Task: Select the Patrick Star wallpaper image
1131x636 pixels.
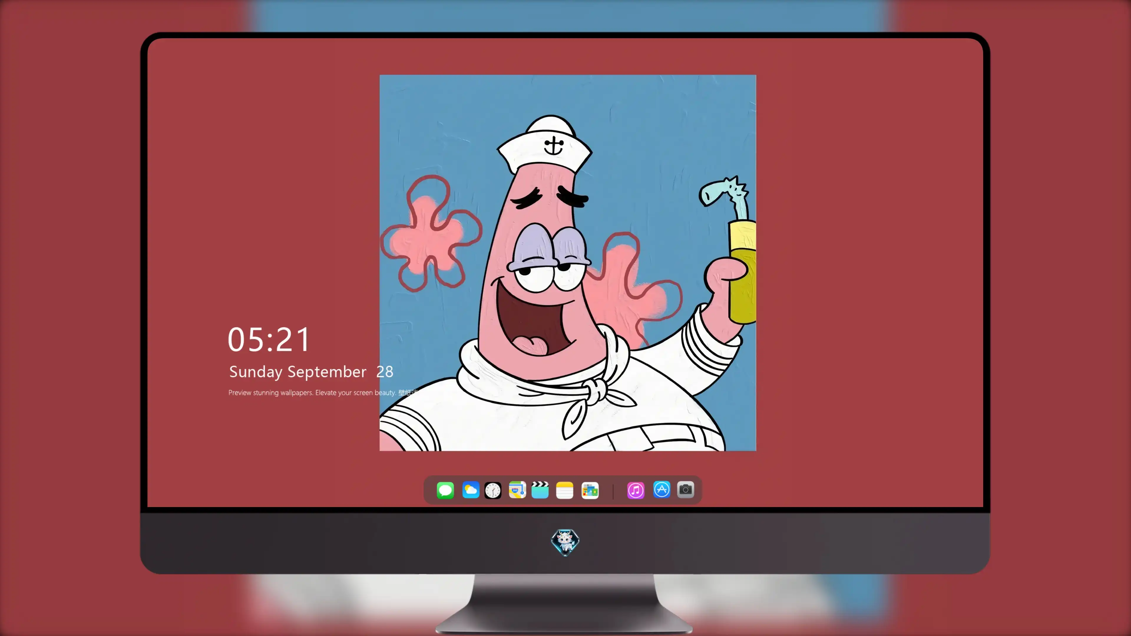Action: click(568, 262)
